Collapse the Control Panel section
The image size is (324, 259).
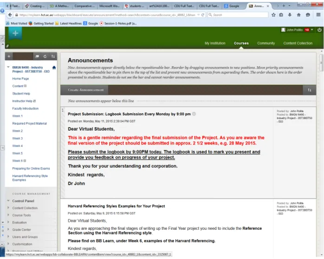point(8,201)
